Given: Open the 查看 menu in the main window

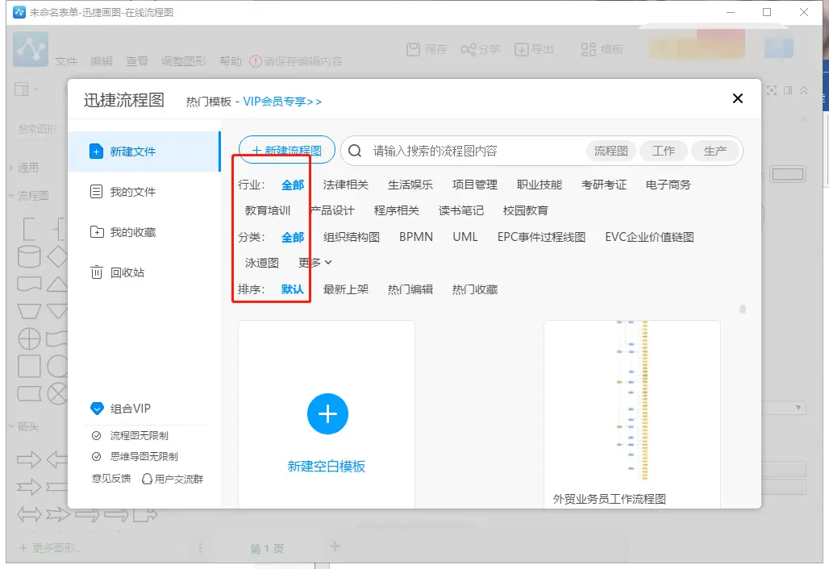Looking at the screenshot, I should [137, 61].
